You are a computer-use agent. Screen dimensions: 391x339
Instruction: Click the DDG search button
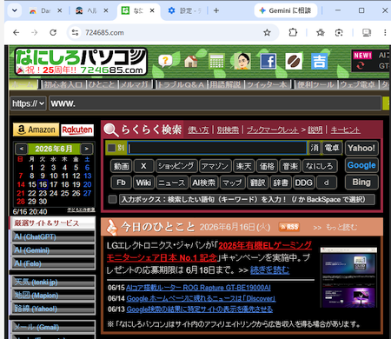pos(303,183)
